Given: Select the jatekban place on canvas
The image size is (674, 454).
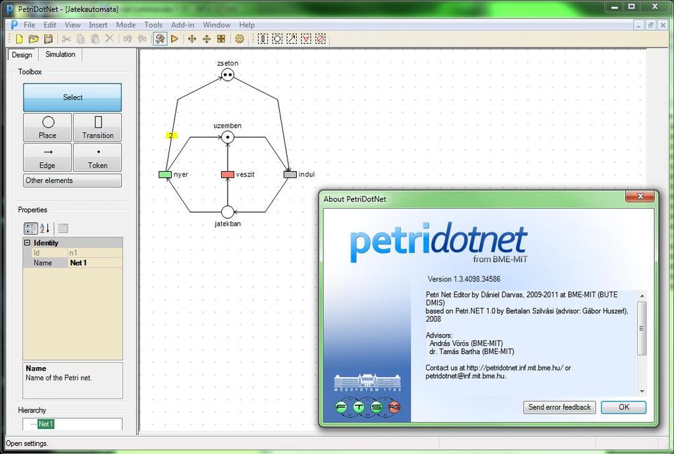Looking at the screenshot, I should [228, 212].
